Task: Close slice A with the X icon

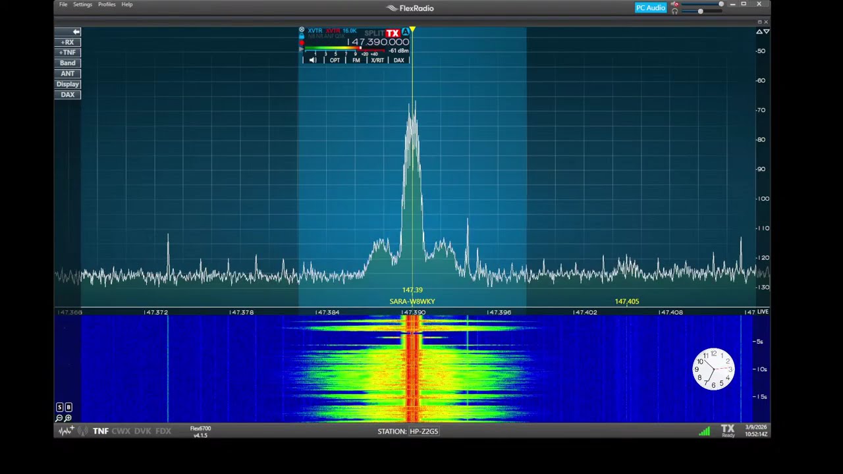Action: click(x=302, y=30)
